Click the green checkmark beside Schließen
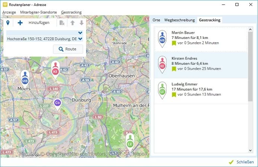 231,162
